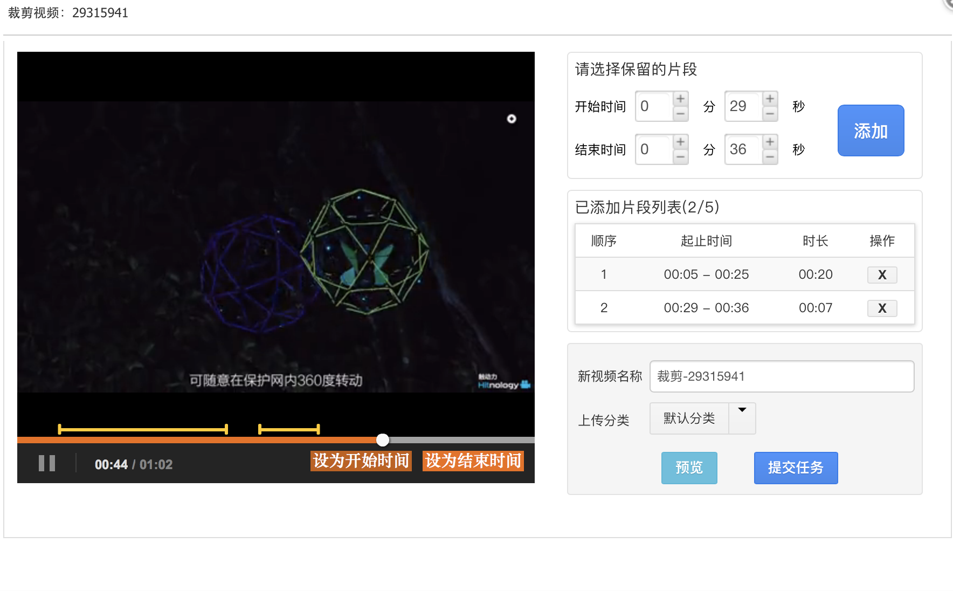This screenshot has height=591, width=953.
Task: Click the 起止时间 column header
Action: click(706, 241)
